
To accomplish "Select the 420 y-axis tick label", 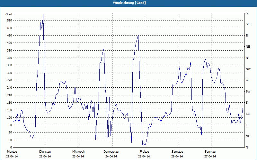I will [x=10, y=43].
